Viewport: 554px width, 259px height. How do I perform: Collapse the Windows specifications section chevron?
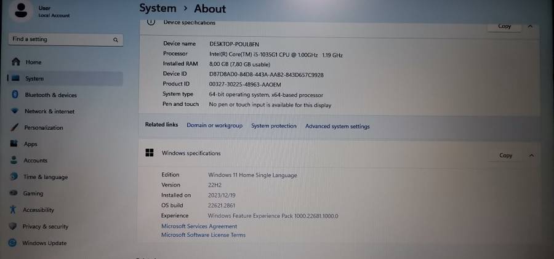click(x=531, y=155)
